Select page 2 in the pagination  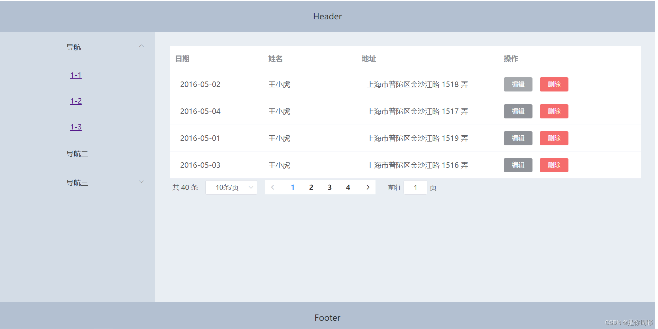coord(311,187)
